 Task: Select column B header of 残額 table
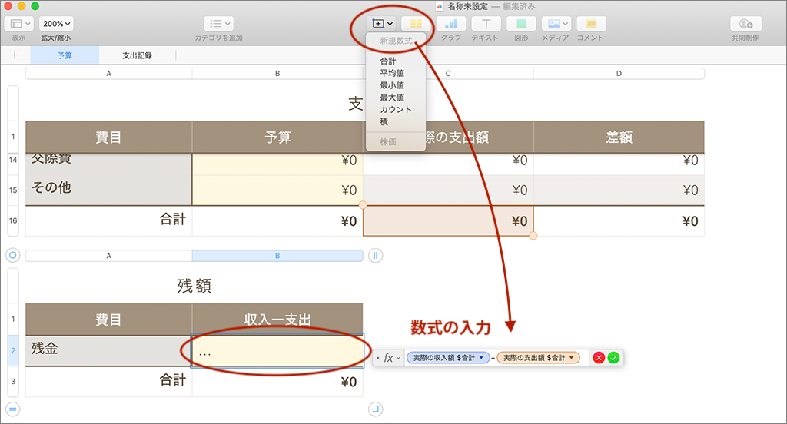pyautogui.click(x=277, y=256)
